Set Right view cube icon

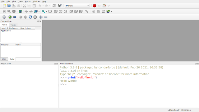pos(65,12)
